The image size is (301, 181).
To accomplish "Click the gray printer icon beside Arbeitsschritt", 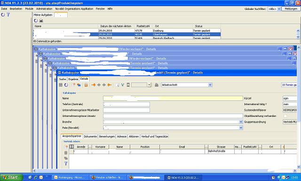I will pos(157,85).
